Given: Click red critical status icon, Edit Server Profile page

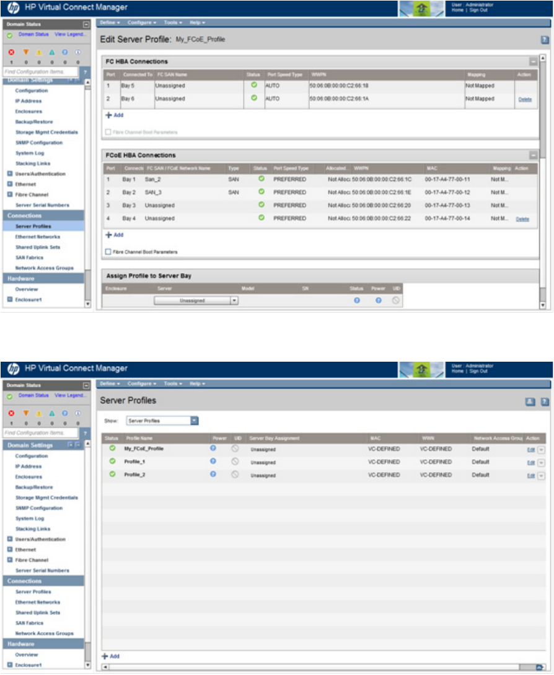Looking at the screenshot, I should (x=12, y=52).
